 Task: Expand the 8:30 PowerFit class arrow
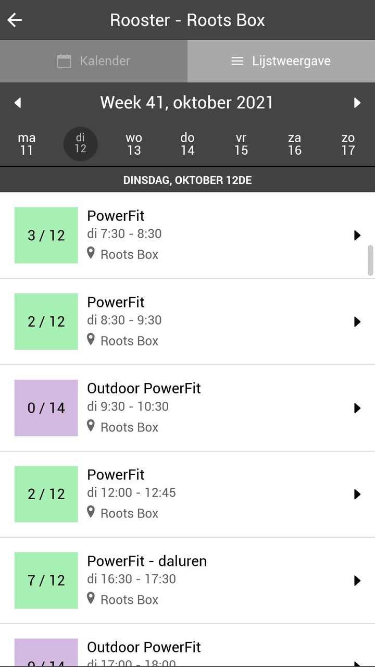[x=357, y=322]
